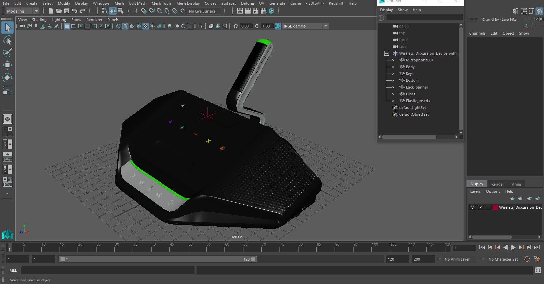The height and width of the screenshot is (284, 544).
Task: Click the MEL script language label
Action: 13,270
